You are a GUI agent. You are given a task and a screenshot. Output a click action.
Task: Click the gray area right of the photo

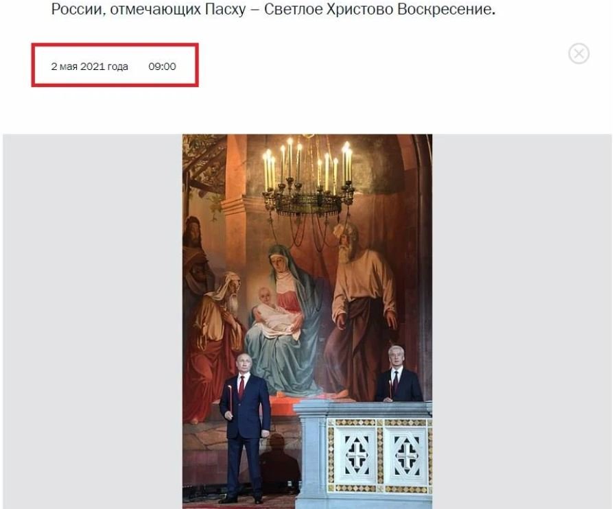point(522,321)
